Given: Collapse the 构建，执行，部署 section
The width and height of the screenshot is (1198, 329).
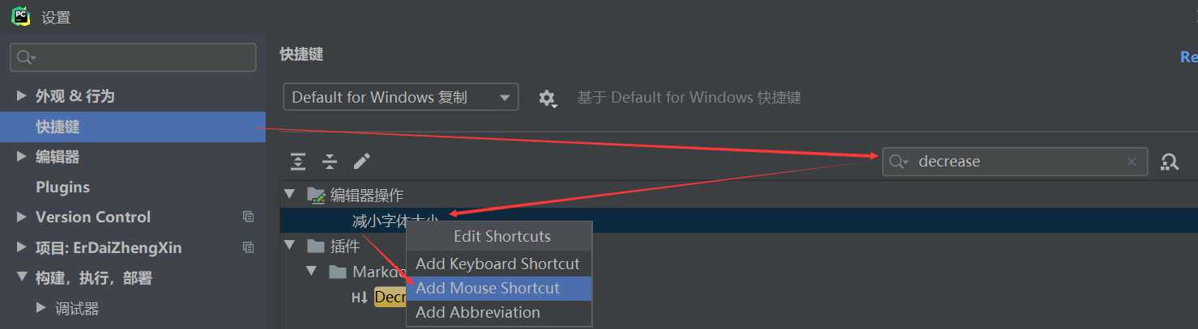Looking at the screenshot, I should click(x=22, y=278).
